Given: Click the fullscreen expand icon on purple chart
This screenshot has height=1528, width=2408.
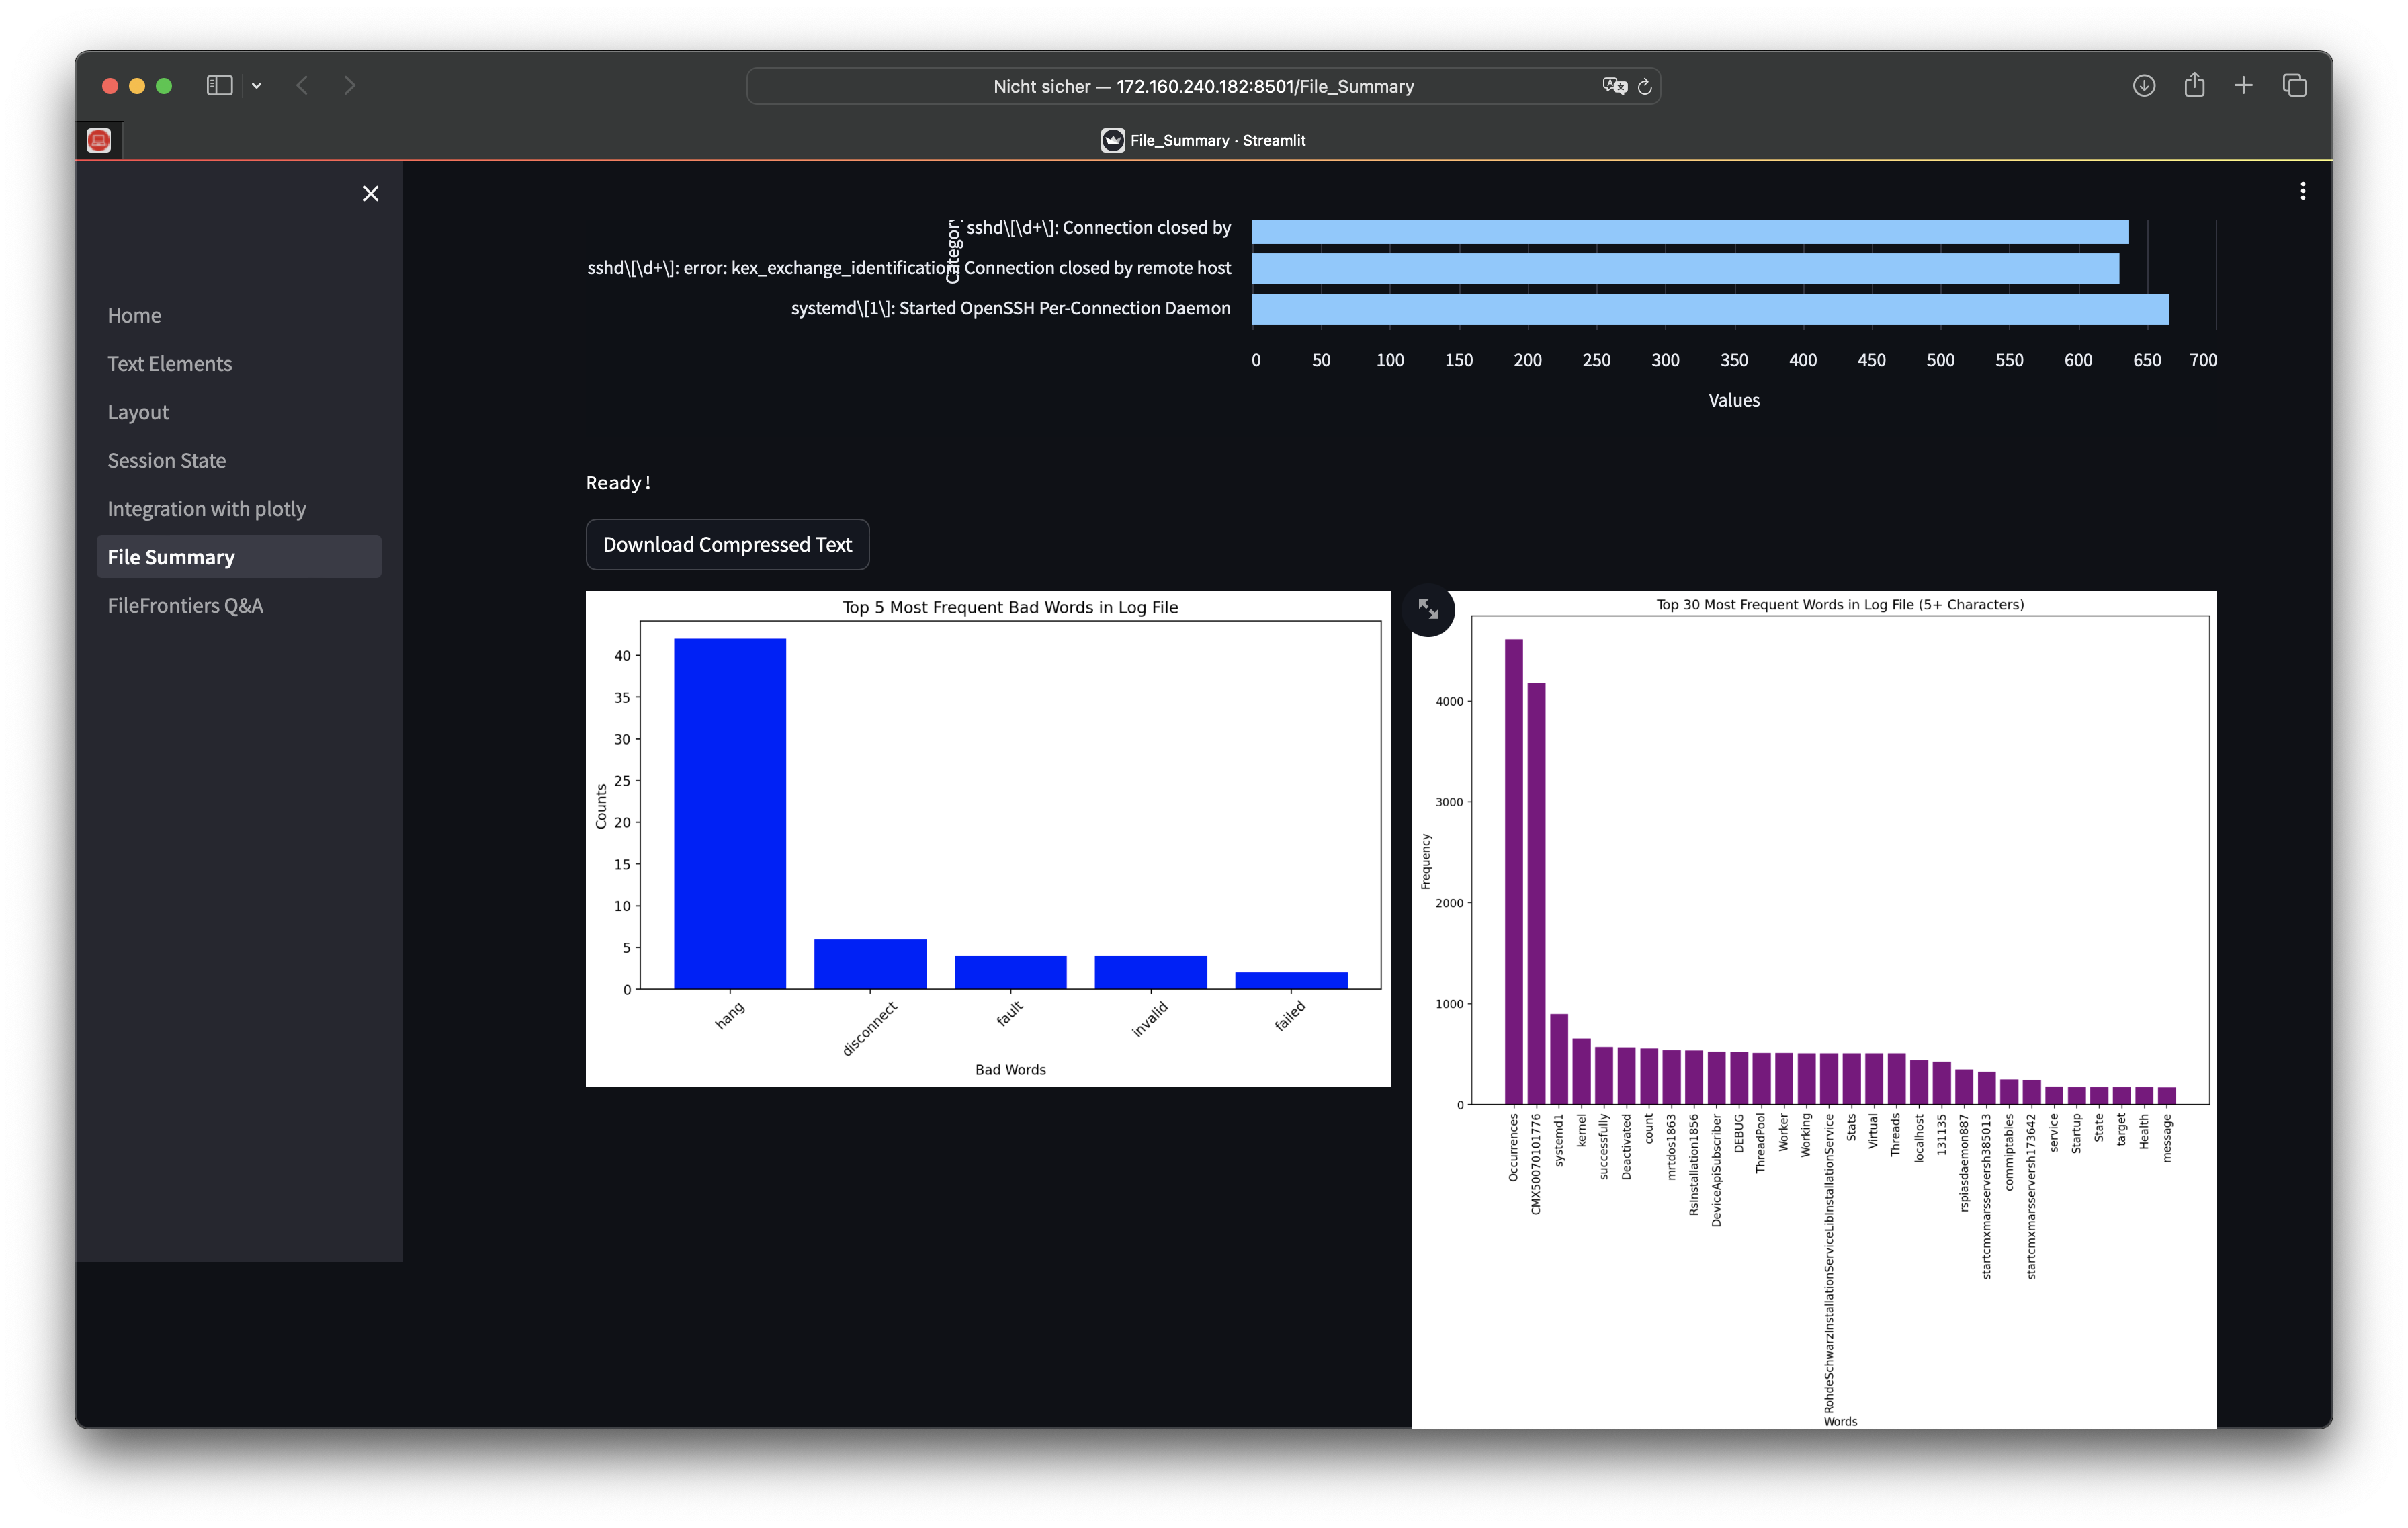Looking at the screenshot, I should (1428, 609).
